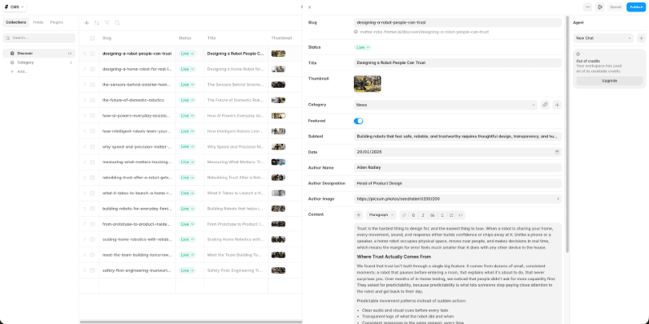The height and width of the screenshot is (324, 649).
Task: Click the table horizontal scrollbar
Action: 191,322
